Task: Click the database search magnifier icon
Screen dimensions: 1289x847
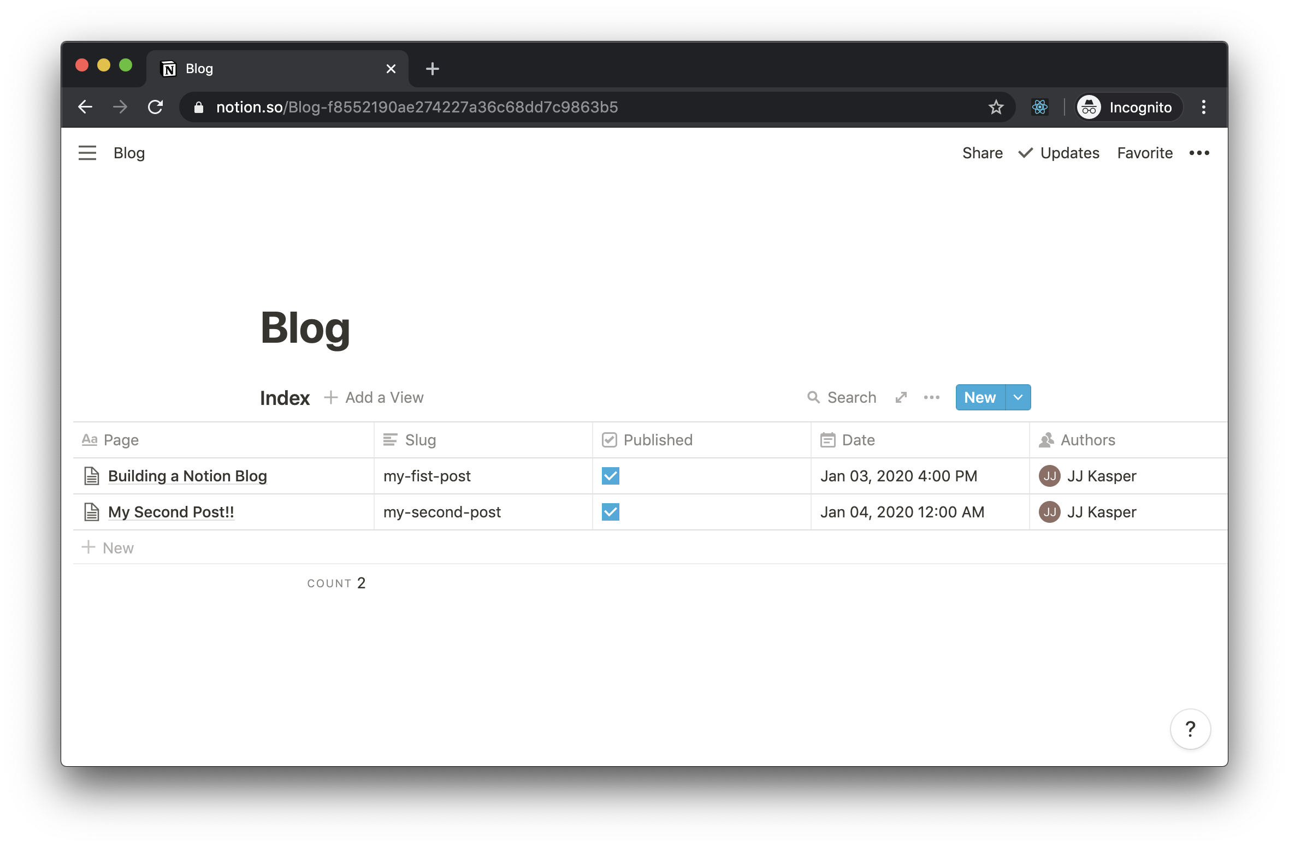Action: tap(813, 397)
